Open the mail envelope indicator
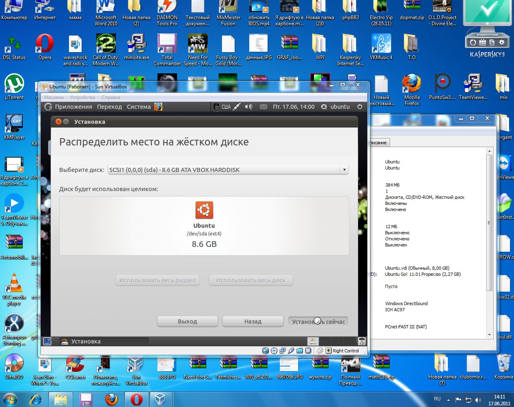The image size is (514, 407). pos(264,107)
